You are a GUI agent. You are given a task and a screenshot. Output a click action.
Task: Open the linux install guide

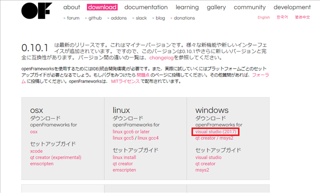[x=124, y=157]
